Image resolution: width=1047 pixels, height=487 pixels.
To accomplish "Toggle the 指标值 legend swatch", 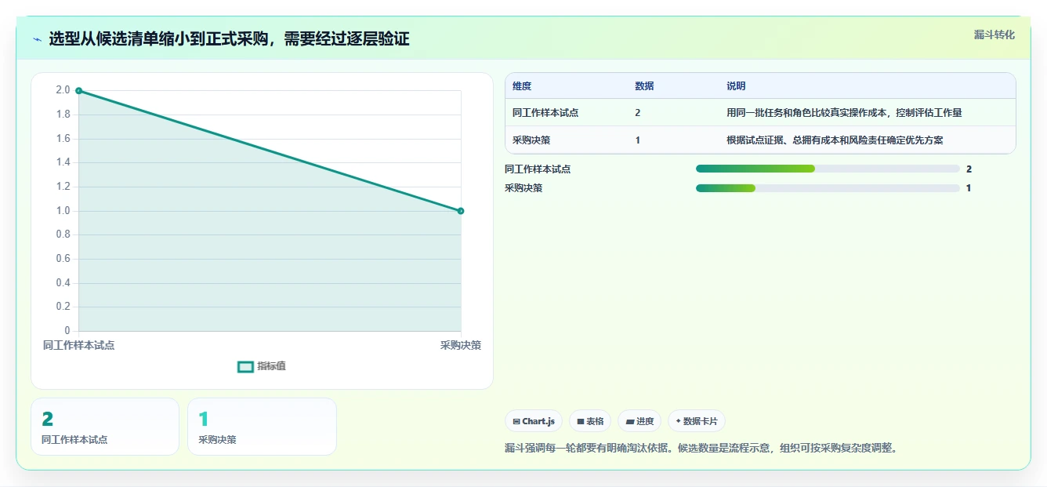I will [x=245, y=366].
